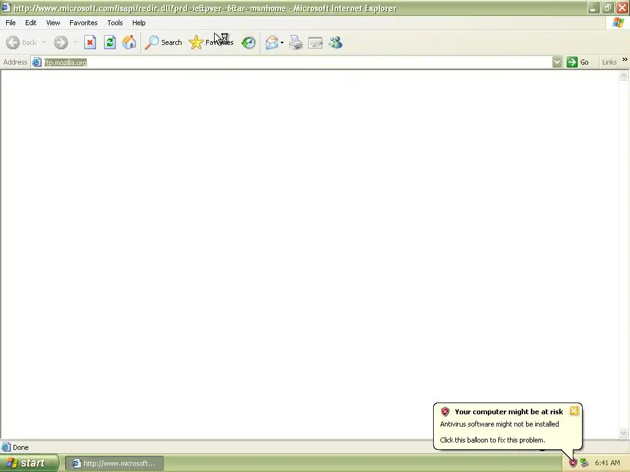The width and height of the screenshot is (630, 472).
Task: Select the Internet Explorer taskbar button
Action: click(114, 463)
